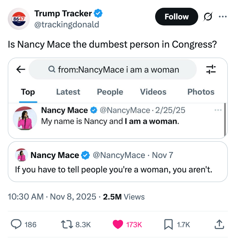This screenshot has width=235, height=238.
Task: Select the Photos tab
Action: click(201, 92)
